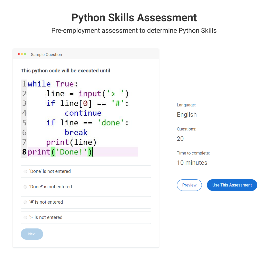Click the green dot in the Sample Question header

click(25, 54)
